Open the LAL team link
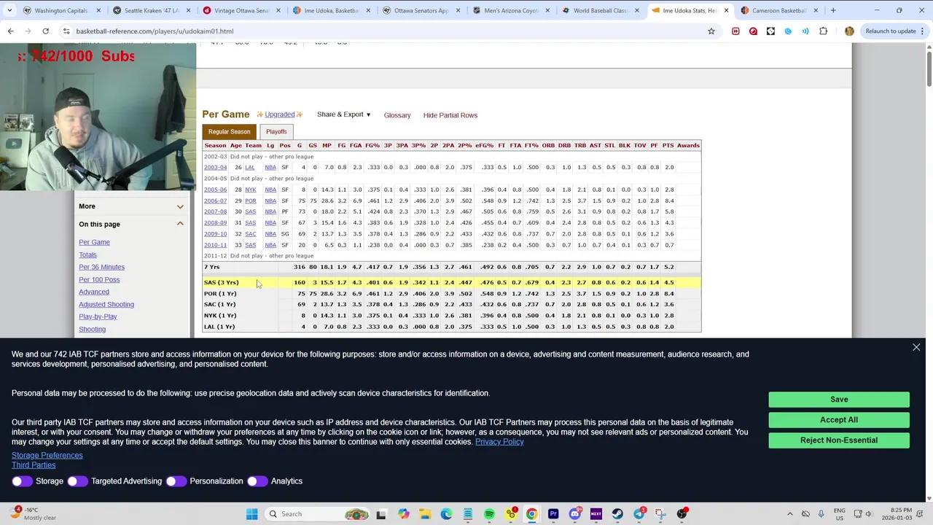This screenshot has height=525, width=933. coord(250,168)
